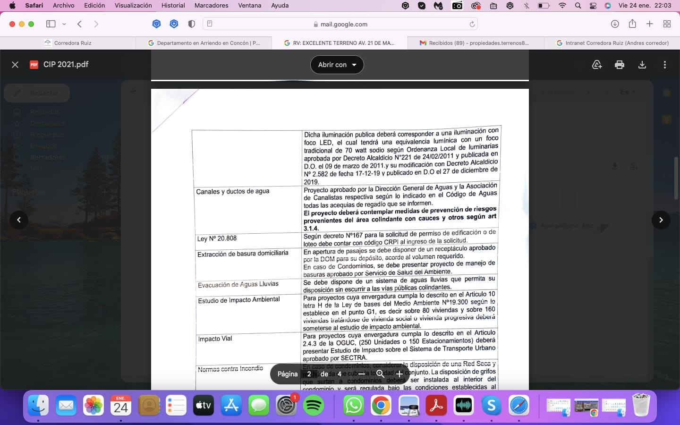Toggle the Safari sidebar button

tap(51, 24)
